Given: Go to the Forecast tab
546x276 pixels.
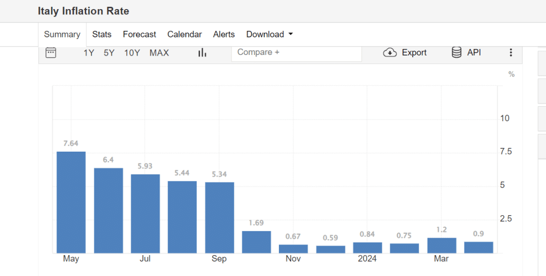Looking at the screenshot, I should click(x=139, y=34).
